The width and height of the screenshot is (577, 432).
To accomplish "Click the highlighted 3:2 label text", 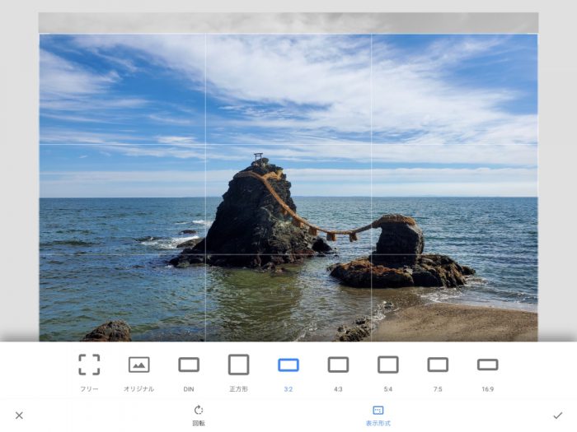I will pyautogui.click(x=288, y=389).
